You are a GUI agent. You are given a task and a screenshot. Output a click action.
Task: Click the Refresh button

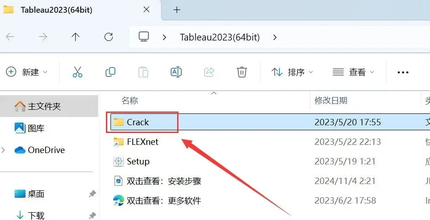[x=109, y=37]
